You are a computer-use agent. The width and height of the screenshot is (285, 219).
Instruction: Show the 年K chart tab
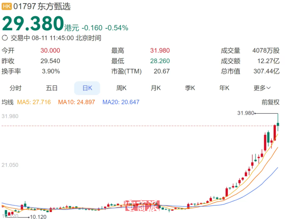click(224, 88)
